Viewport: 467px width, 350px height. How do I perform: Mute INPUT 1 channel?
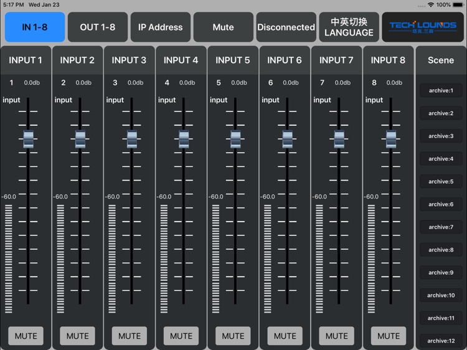point(26,336)
